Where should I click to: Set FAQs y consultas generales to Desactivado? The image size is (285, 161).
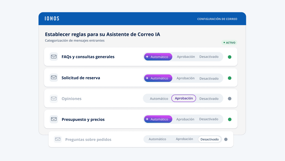coord(209,57)
